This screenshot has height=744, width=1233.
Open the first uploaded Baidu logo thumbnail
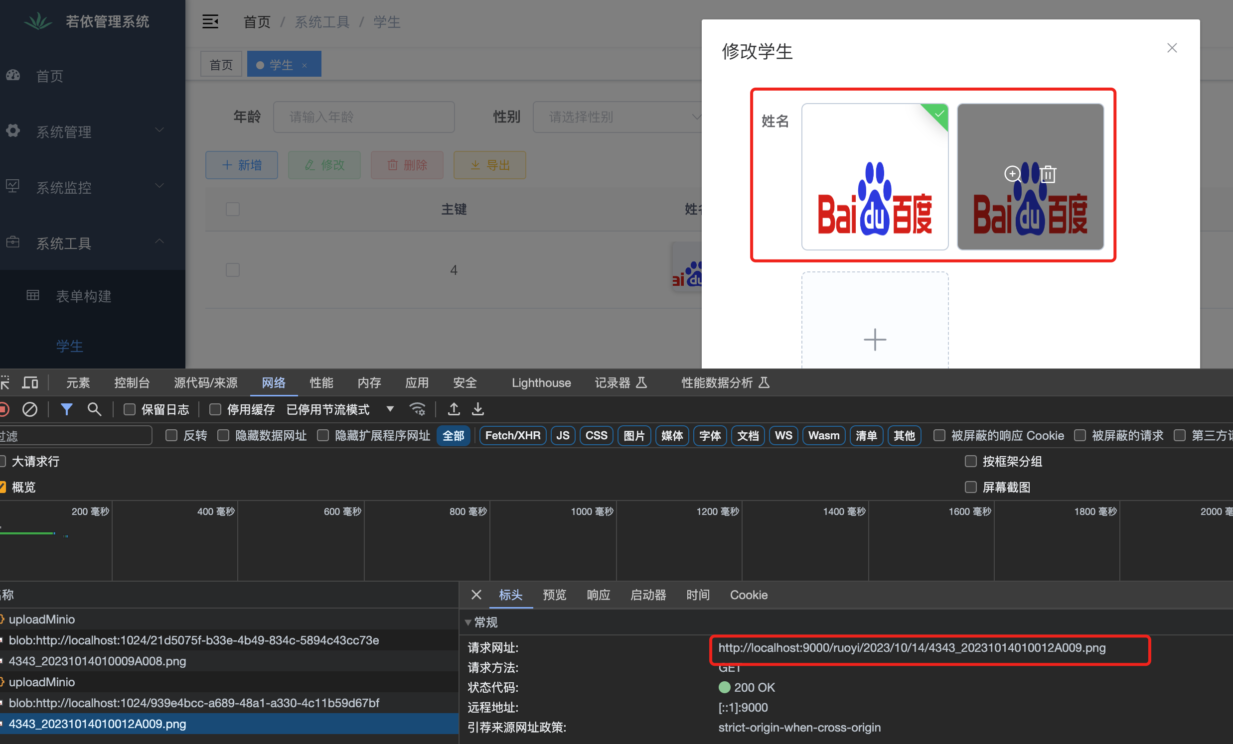875,176
